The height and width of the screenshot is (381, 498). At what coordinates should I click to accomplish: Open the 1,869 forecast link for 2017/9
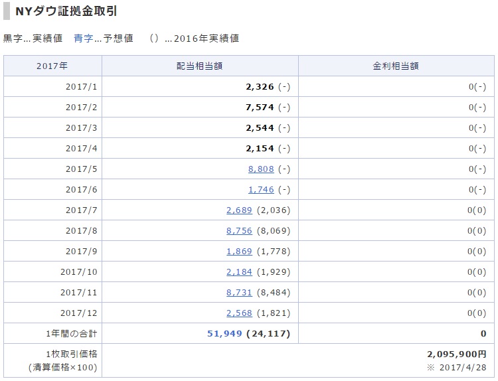coord(239,252)
